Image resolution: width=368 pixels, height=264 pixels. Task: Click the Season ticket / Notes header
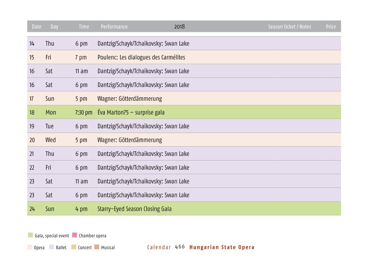pos(290,27)
